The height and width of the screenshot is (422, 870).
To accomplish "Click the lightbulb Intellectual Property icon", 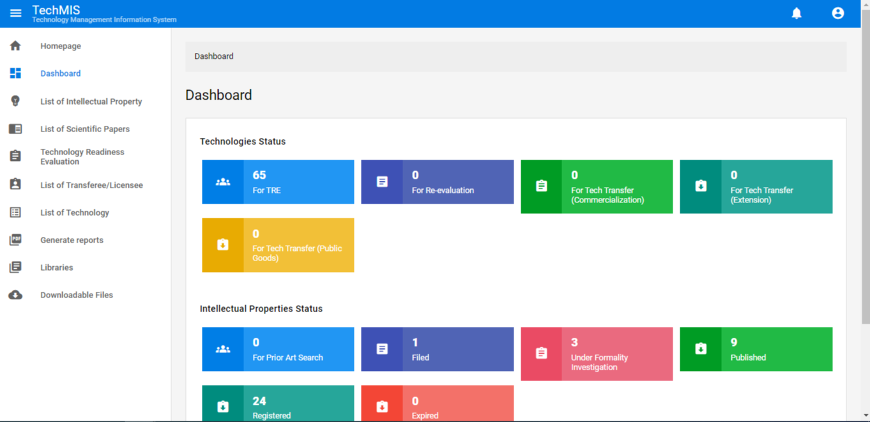I will click(15, 101).
